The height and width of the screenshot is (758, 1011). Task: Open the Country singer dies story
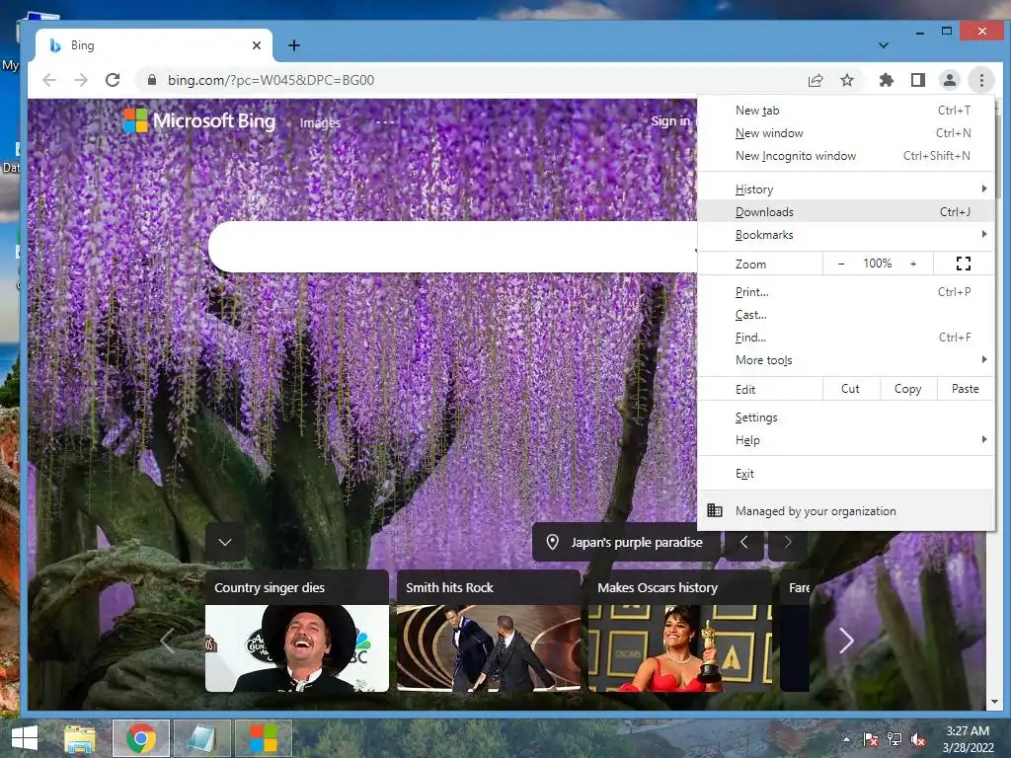coord(297,631)
